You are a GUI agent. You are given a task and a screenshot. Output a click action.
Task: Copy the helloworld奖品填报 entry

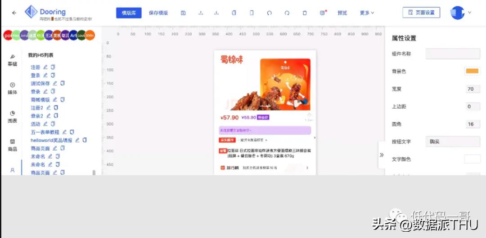tap(85, 140)
